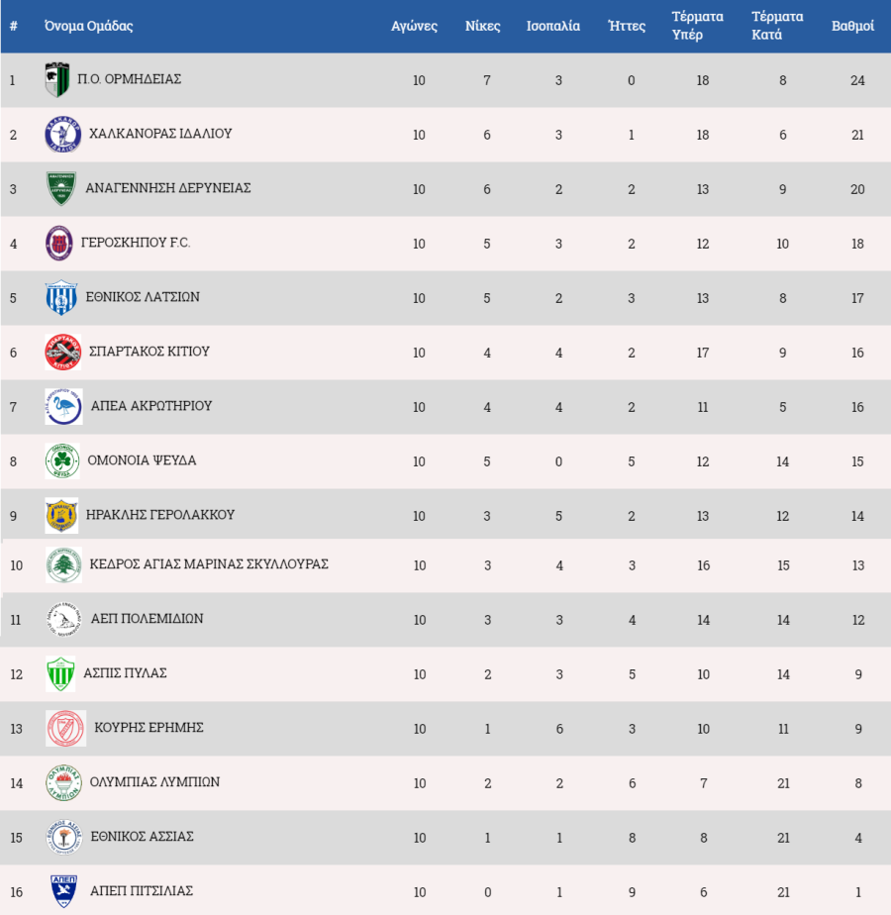
Task: Sort table by Τέρματα Υπέρ header
Action: [x=697, y=26]
